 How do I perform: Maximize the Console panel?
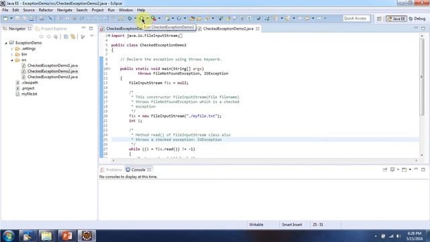(x=423, y=169)
